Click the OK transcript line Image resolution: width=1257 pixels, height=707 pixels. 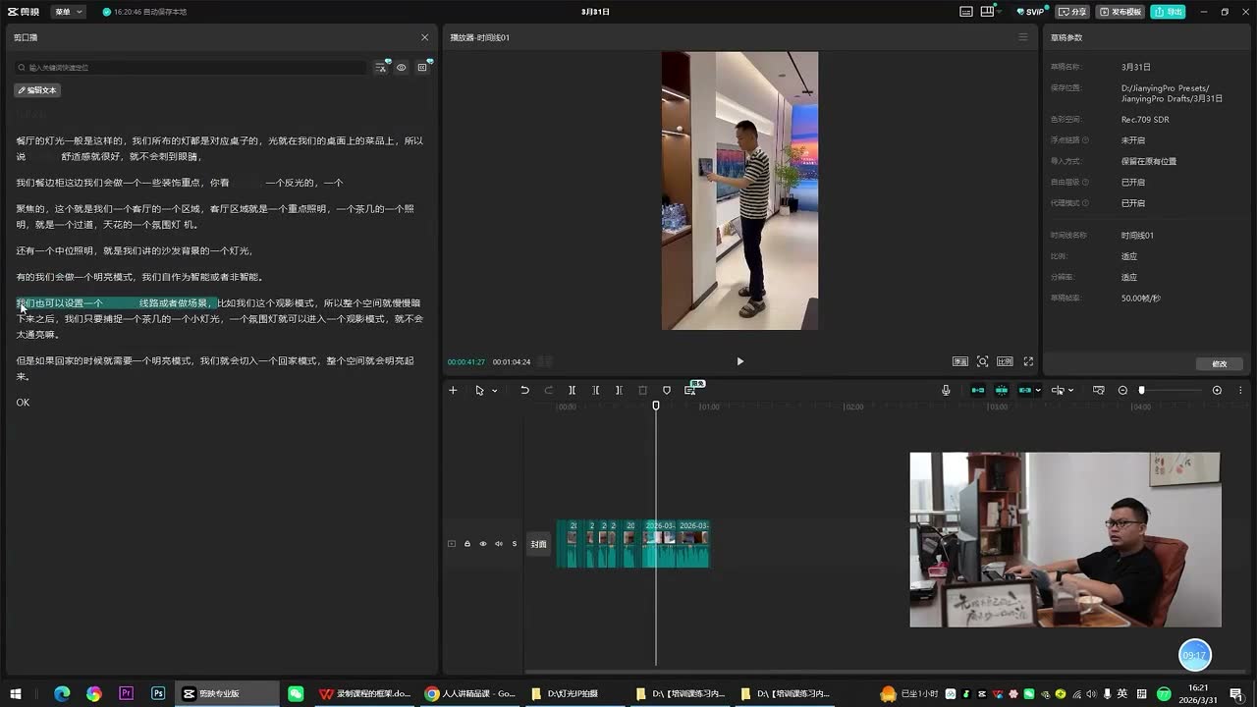click(23, 403)
